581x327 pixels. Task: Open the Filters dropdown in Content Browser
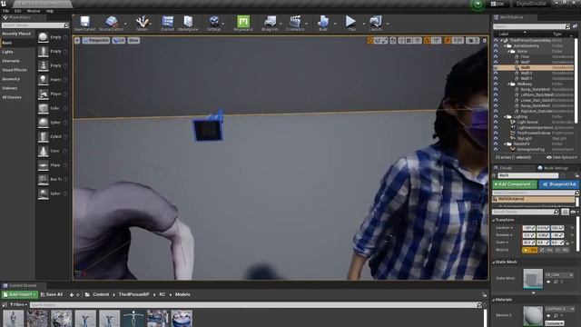[18, 305]
